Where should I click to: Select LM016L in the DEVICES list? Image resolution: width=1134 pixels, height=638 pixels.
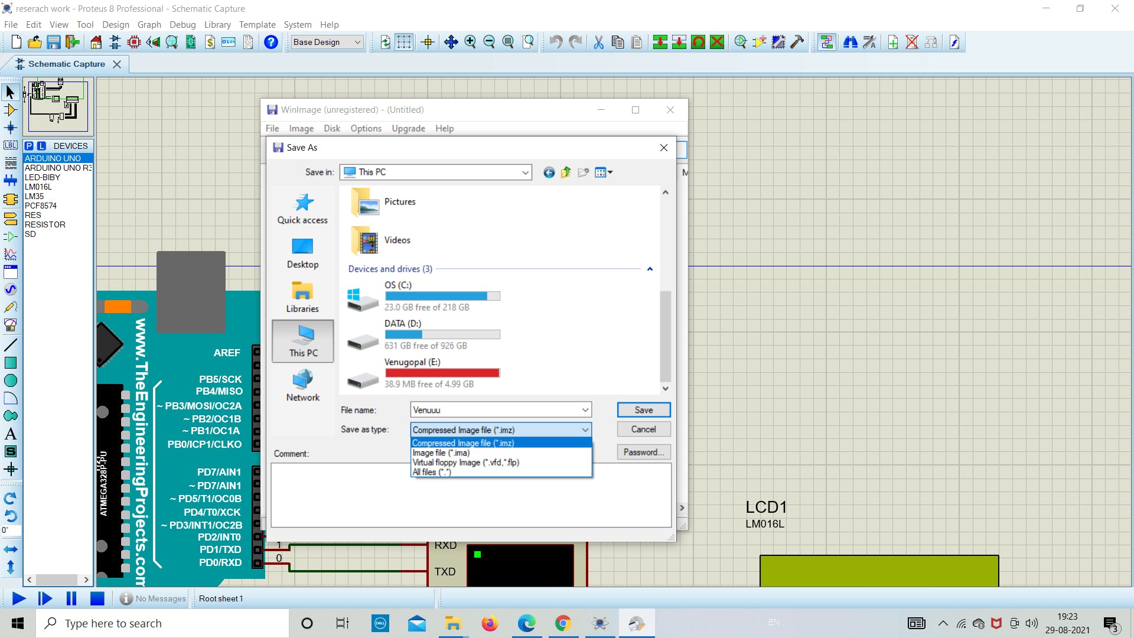pos(38,187)
